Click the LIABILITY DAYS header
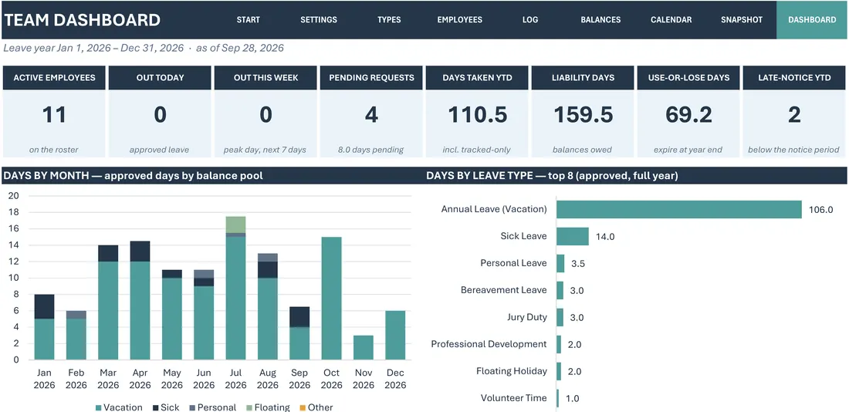This screenshot has width=849, height=412. click(583, 77)
